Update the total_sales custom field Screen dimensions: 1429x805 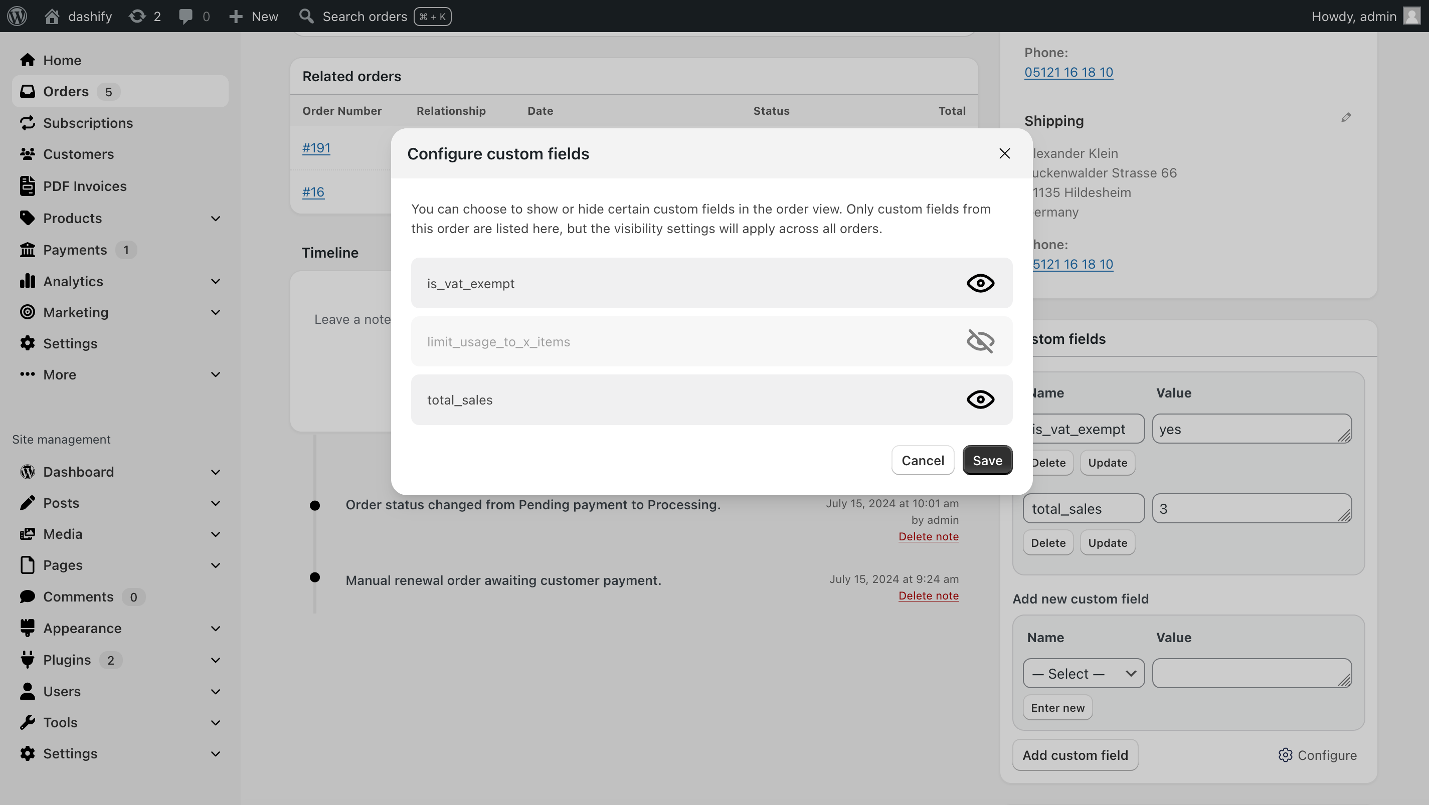(x=1107, y=543)
